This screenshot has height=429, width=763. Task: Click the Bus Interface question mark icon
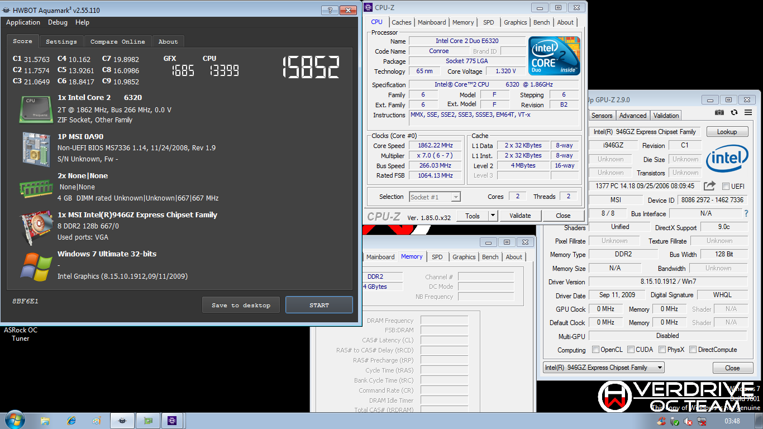coord(746,213)
